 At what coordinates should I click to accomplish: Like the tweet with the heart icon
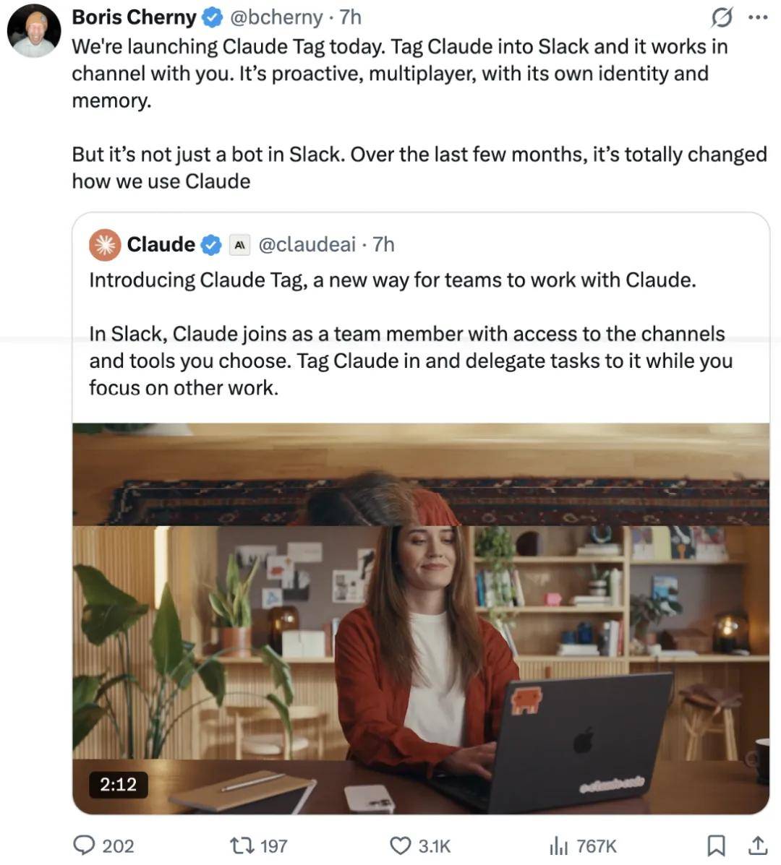click(x=401, y=845)
